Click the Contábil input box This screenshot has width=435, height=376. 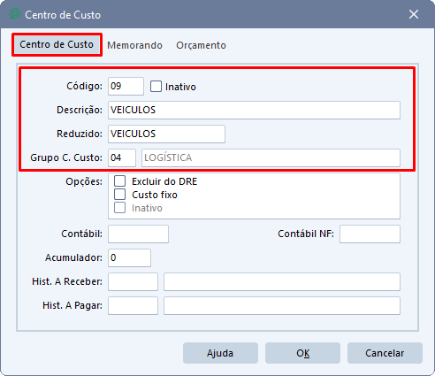138,234
